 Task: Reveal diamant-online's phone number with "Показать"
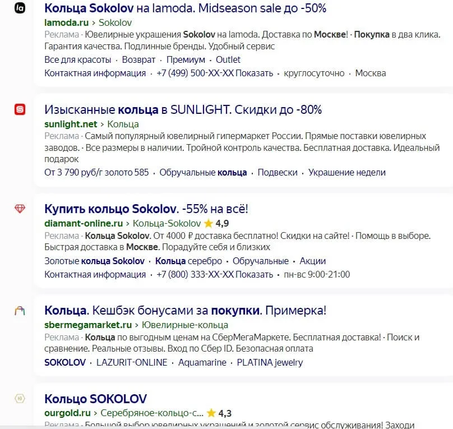(254, 274)
